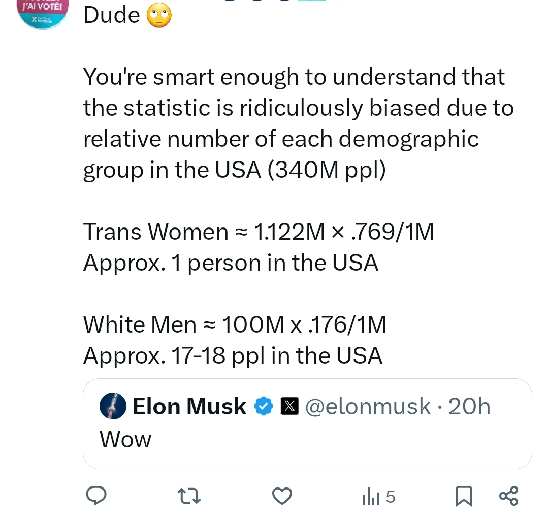Viewport: 548px width, 521px height.
Task: Click the eye-roll emoji after Dude
Action: [x=159, y=16]
